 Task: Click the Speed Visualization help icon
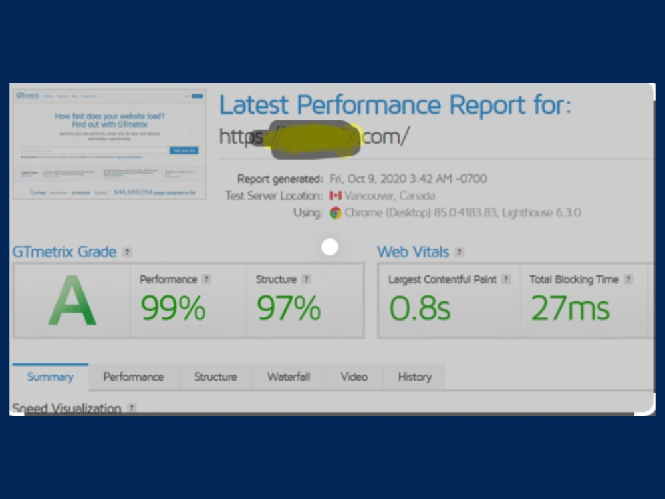pyautogui.click(x=132, y=408)
